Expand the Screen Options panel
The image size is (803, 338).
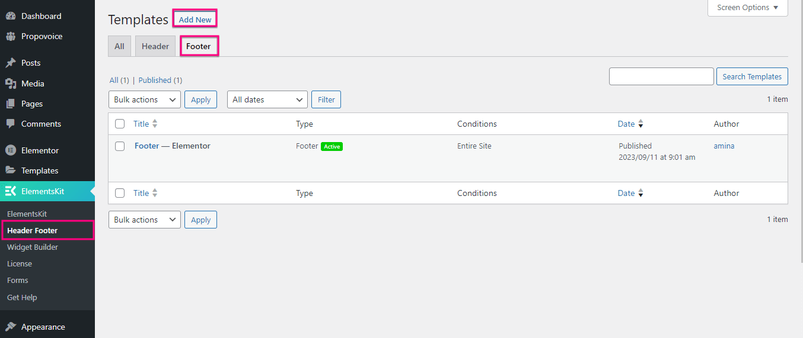point(748,8)
